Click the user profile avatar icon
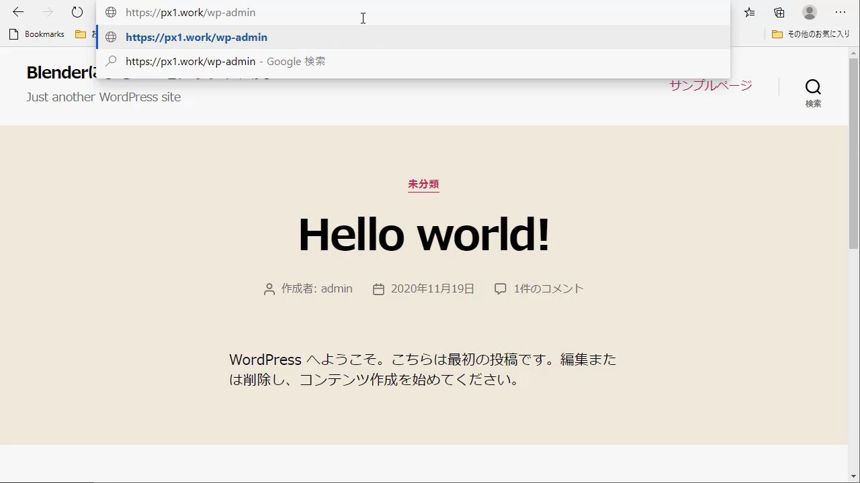 pyautogui.click(x=810, y=12)
